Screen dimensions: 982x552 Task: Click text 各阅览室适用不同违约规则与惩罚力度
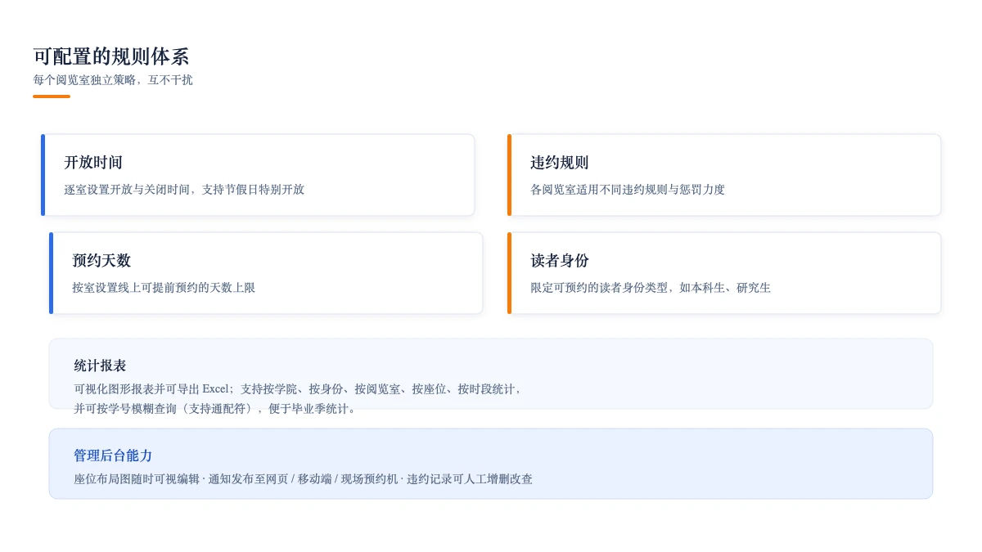coord(628,190)
